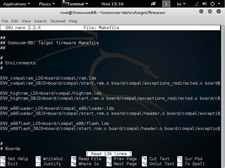Click the '^C Cur Pos' shortcut label
The image size is (225, 168).
[x=190, y=159]
